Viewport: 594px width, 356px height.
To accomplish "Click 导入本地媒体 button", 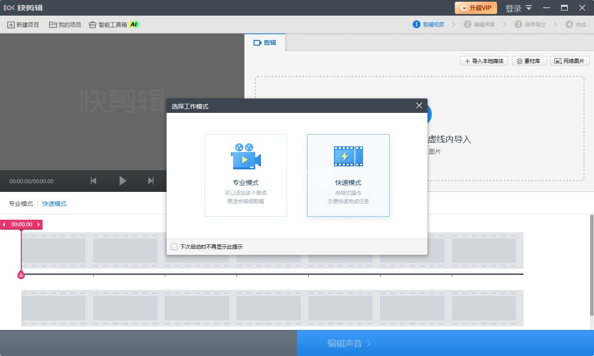I will point(484,61).
